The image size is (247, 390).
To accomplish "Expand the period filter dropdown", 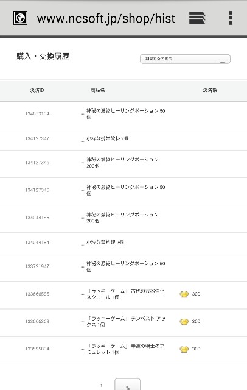I will point(185,59).
